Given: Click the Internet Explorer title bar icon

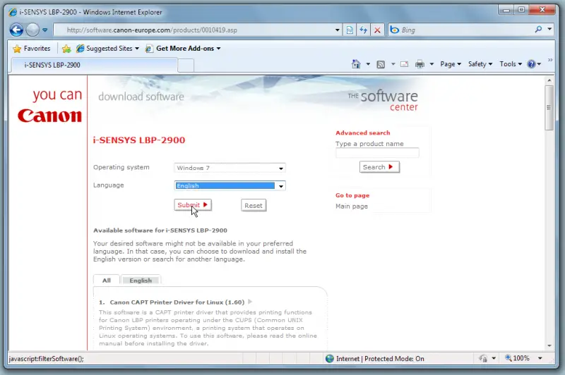Looking at the screenshot, I should click(x=13, y=12).
